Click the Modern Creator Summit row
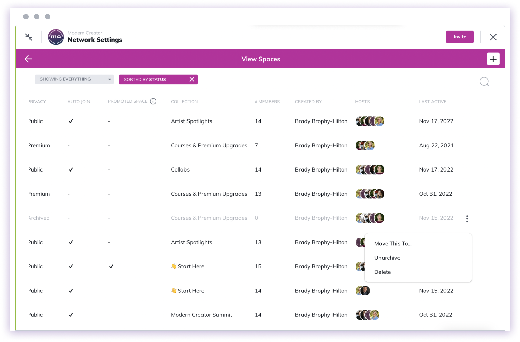 (201, 315)
